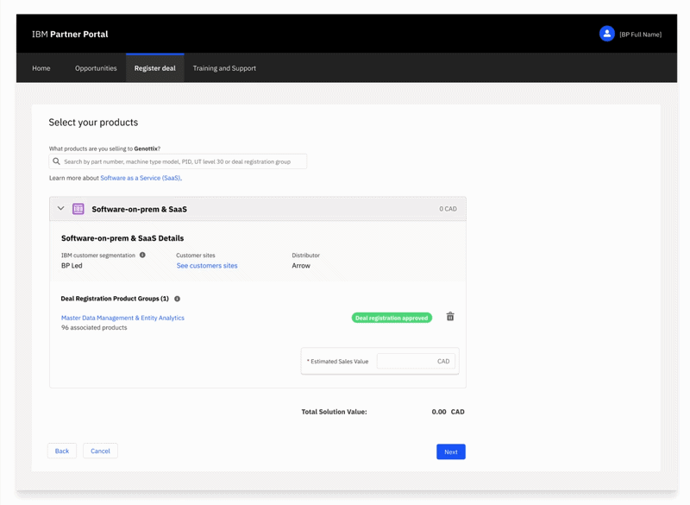This screenshot has width=690, height=505.
Task: Click the 'Arrow' distributor value
Action: pyautogui.click(x=301, y=266)
